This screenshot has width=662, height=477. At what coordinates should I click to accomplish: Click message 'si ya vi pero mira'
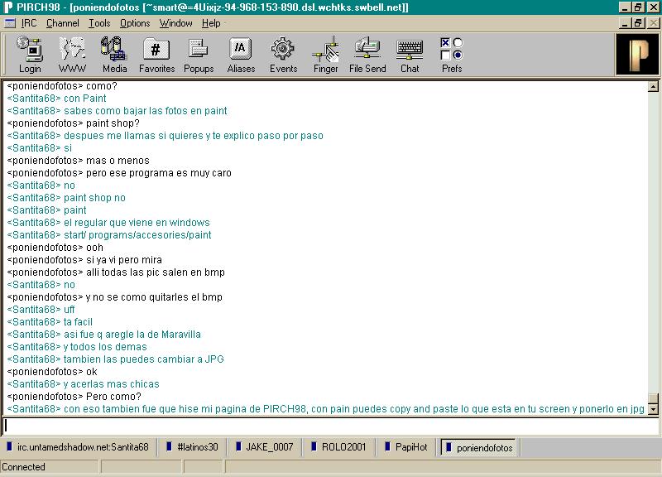[124, 260]
